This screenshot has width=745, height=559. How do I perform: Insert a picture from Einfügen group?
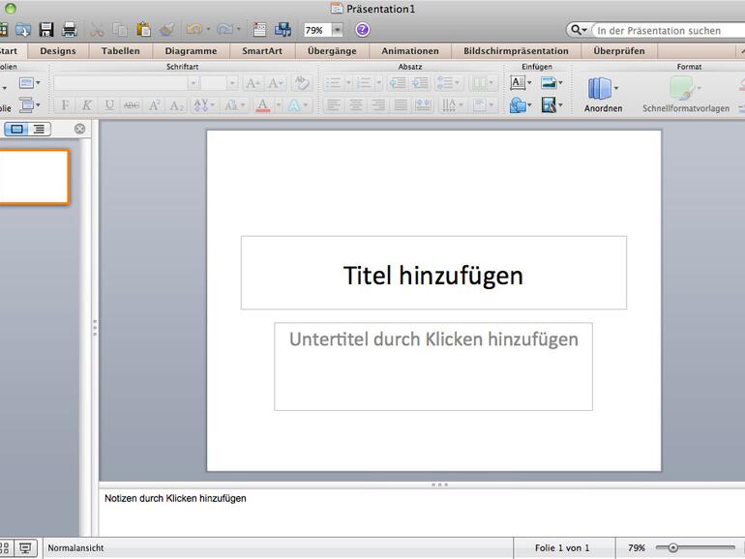click(549, 83)
